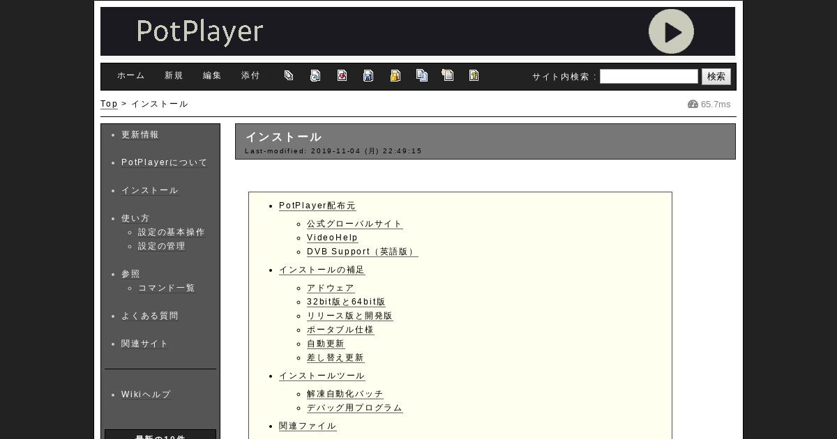Image resolution: width=837 pixels, height=439 pixels.
Task: Click the yellow padlock freeze icon
Action: pyautogui.click(x=395, y=75)
